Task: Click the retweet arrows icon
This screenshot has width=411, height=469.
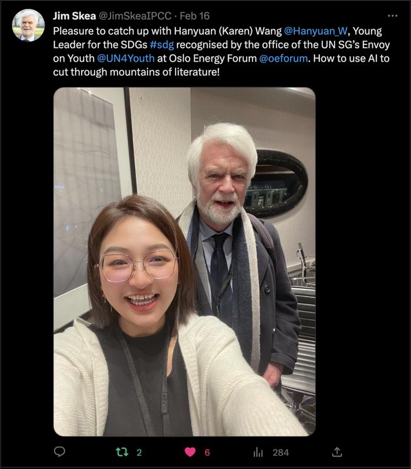Action: click(122, 452)
